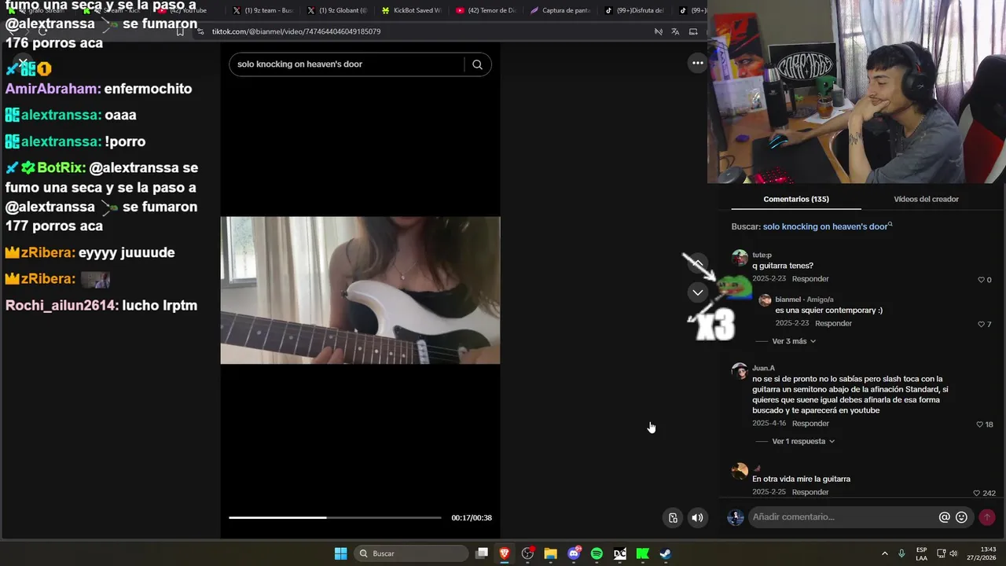Image resolution: width=1006 pixels, height=566 pixels.
Task: Open Task View on the taskbar
Action: pyautogui.click(x=482, y=553)
